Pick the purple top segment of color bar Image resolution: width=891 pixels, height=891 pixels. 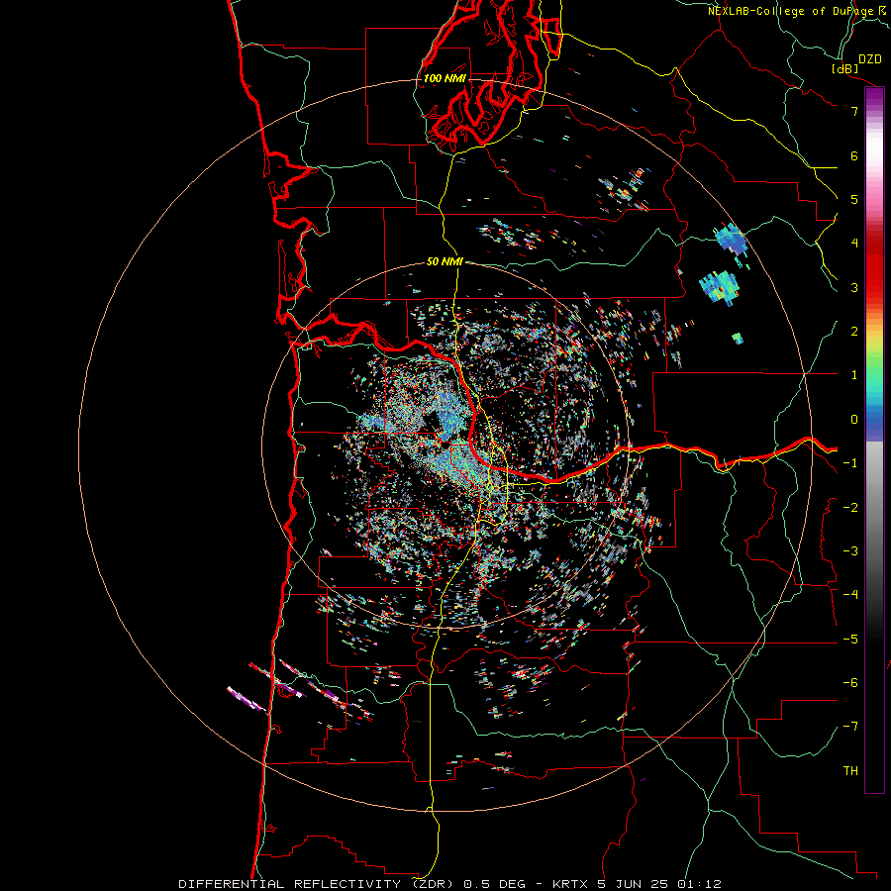[x=874, y=95]
